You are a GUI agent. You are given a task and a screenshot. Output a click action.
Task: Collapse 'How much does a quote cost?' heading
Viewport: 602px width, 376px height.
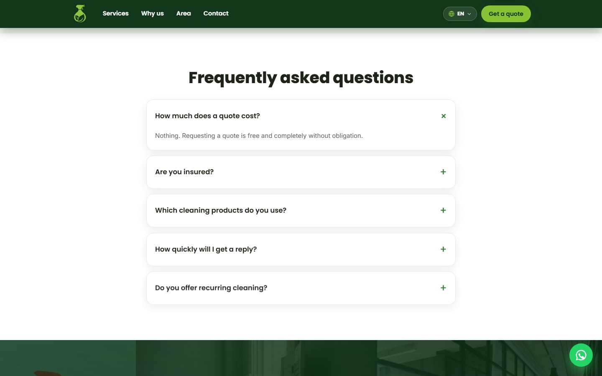tap(207, 116)
